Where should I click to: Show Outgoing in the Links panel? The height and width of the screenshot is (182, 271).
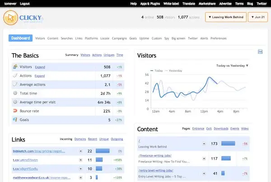coord(117,139)
